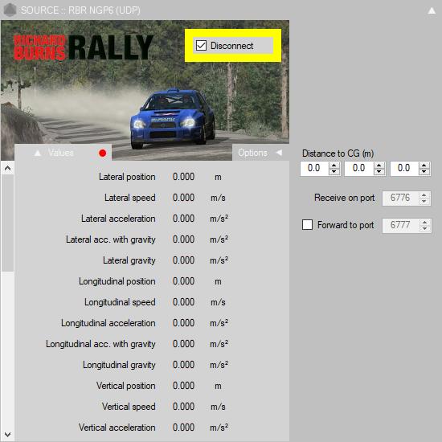Screen dimensions: 442x442
Task: Click the Vertical acceleration 0.000 value
Action: point(183,428)
